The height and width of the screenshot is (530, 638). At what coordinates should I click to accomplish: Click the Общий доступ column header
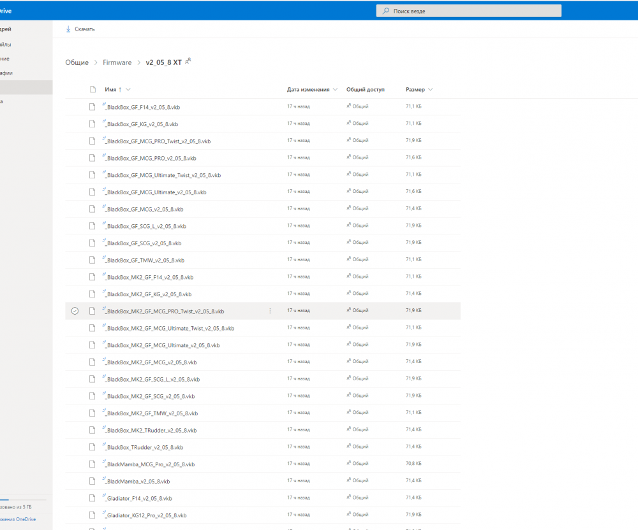[x=366, y=89]
